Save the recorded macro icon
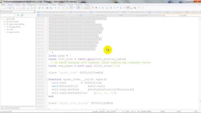Image resolution: width=201 pixels, height=113 pixels. [x=106, y=8]
